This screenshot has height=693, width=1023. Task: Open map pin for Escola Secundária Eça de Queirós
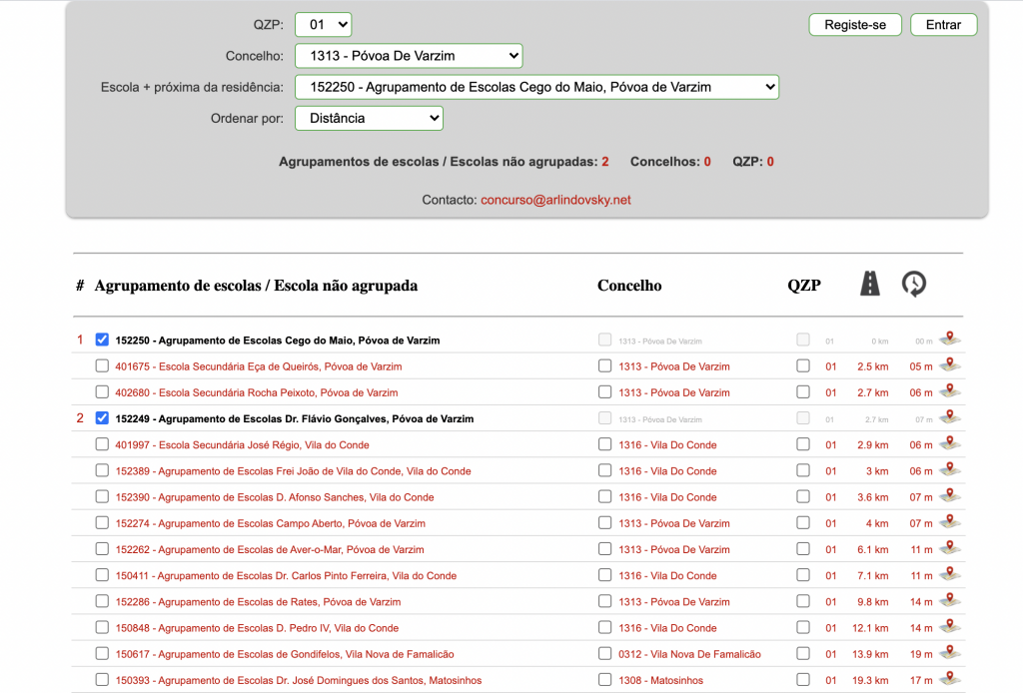(950, 365)
